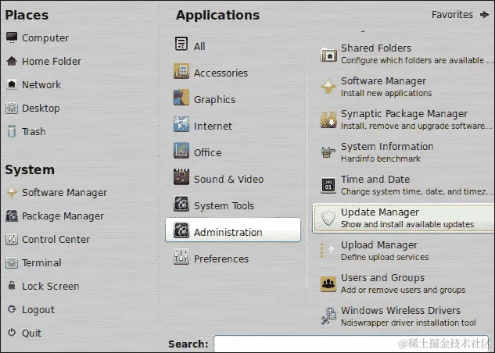The width and height of the screenshot is (495, 353).
Task: Click 'Ndiswrapper driver installation tool' text
Action: tap(408, 323)
